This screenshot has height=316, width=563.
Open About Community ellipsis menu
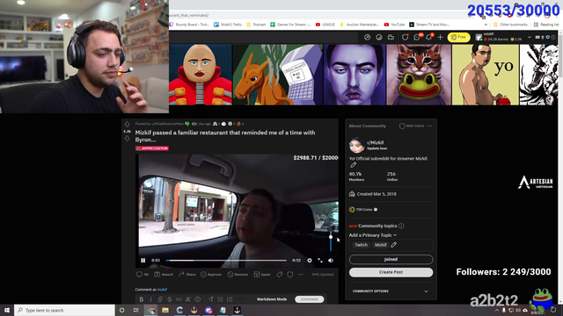(x=429, y=126)
